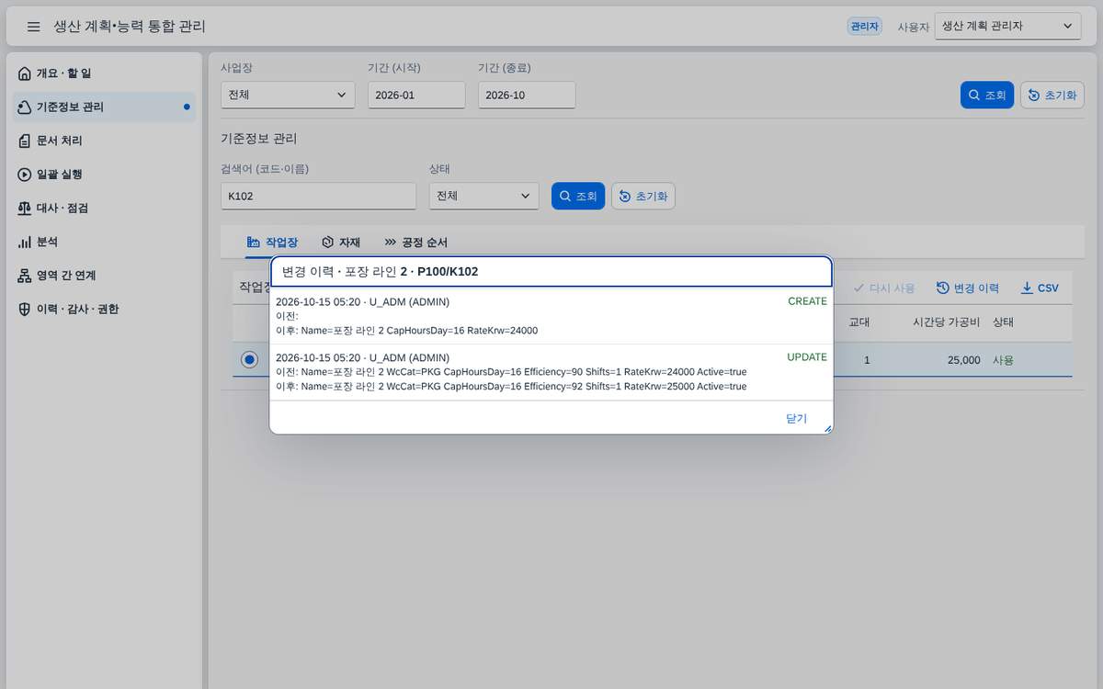
Task: Click the network icon beside 영역 간 연계
Action: 25,276
